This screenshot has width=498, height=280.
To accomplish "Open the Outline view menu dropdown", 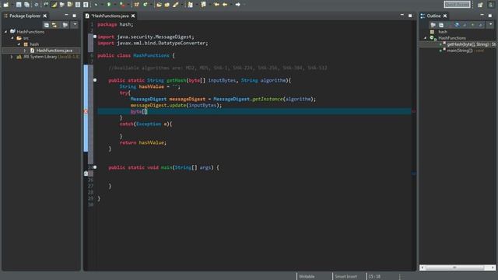I will [491, 24].
